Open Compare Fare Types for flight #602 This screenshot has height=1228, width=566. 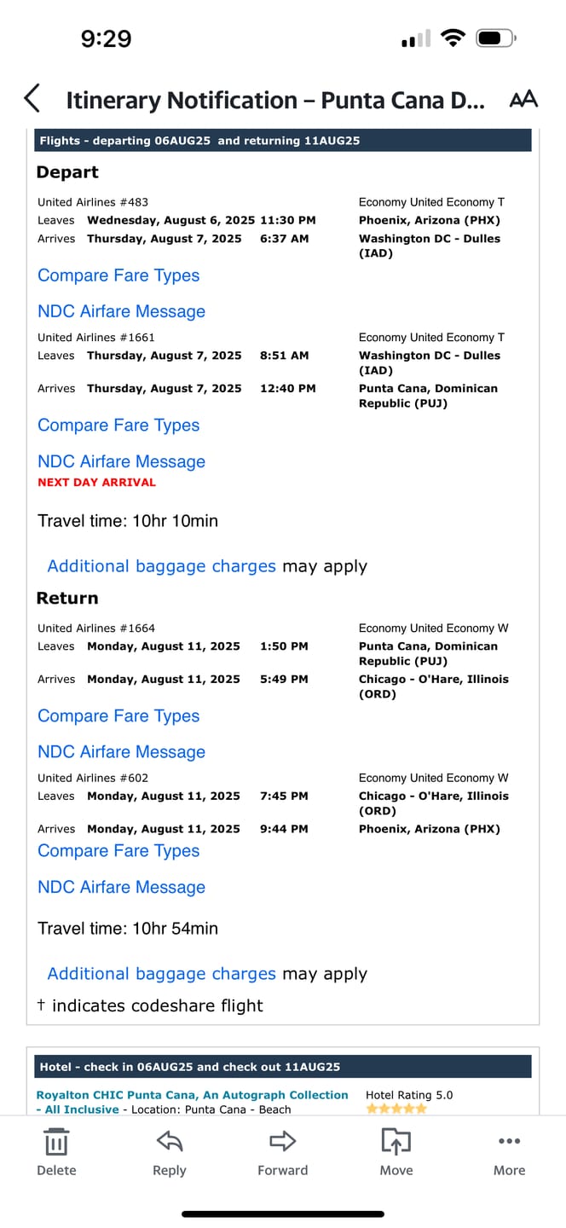118,851
